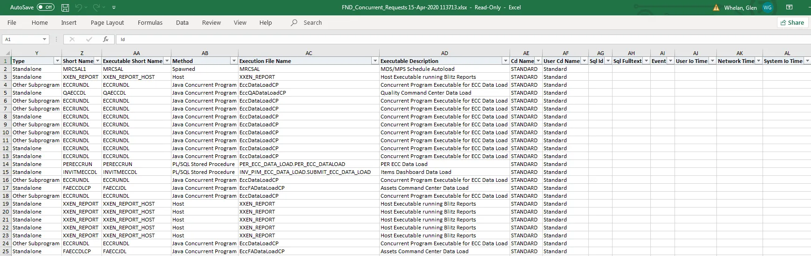Image resolution: width=811 pixels, height=256 pixels.
Task: Open the Type column filter dropdown
Action: tap(57, 61)
